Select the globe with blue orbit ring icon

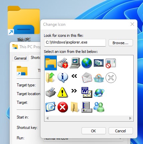99,92
